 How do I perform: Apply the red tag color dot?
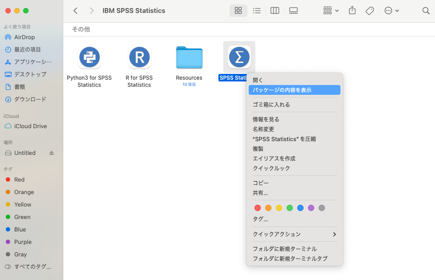(x=258, y=208)
